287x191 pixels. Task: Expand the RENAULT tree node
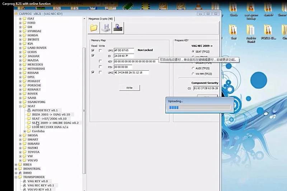click(20, 90)
